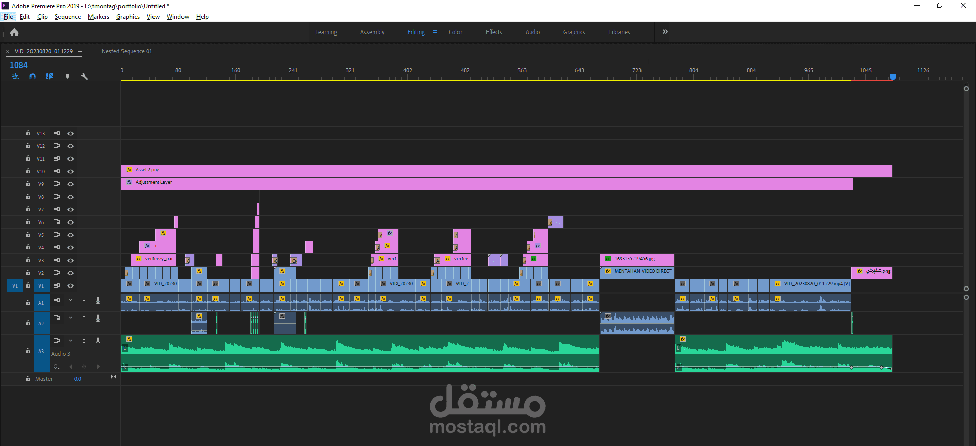Select the Adjustment Layer clip
This screenshot has width=976, height=446.
point(487,184)
